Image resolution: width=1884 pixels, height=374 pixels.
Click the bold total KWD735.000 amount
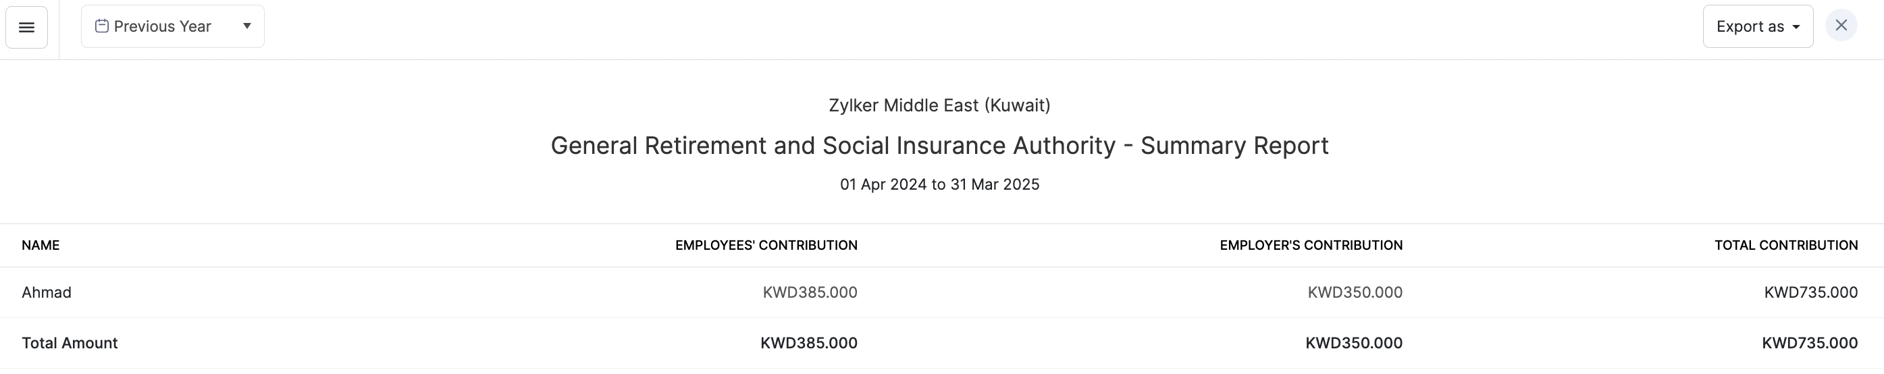pyautogui.click(x=1810, y=342)
